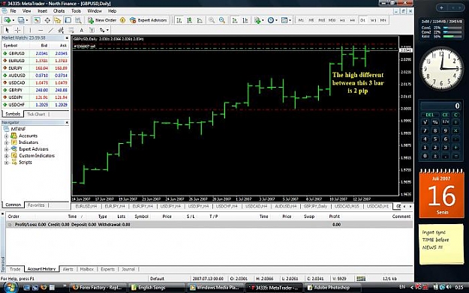Draw a Vertical Line tool

click(x=30, y=30)
